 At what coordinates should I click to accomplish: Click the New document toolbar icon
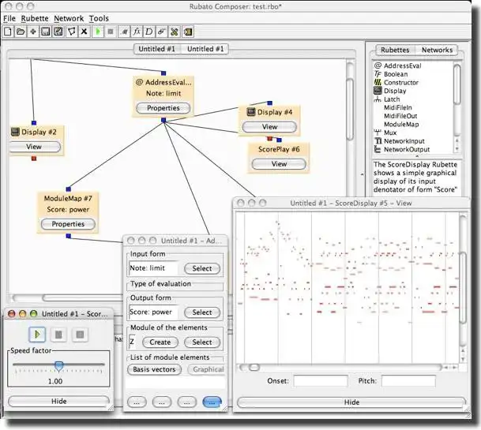[8, 32]
